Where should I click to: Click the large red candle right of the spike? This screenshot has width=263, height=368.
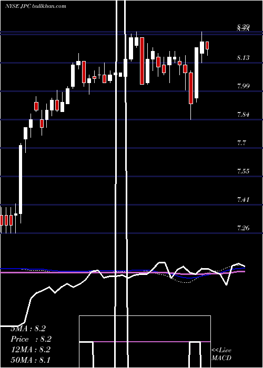tap(142, 61)
